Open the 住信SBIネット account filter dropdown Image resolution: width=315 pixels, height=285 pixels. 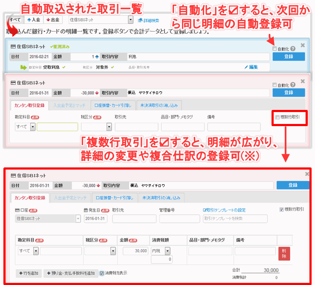coord(130,20)
